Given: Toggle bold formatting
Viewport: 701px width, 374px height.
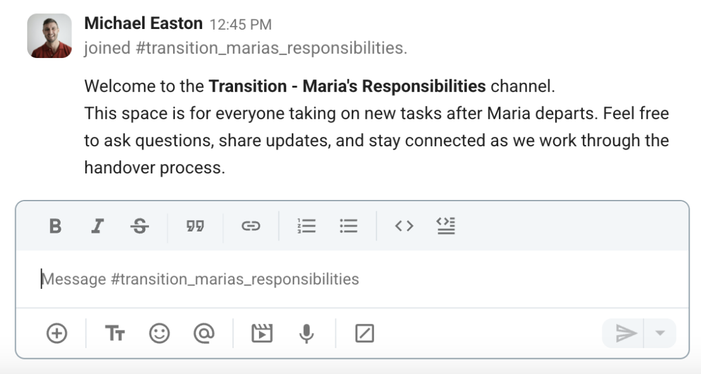Looking at the screenshot, I should tap(55, 226).
